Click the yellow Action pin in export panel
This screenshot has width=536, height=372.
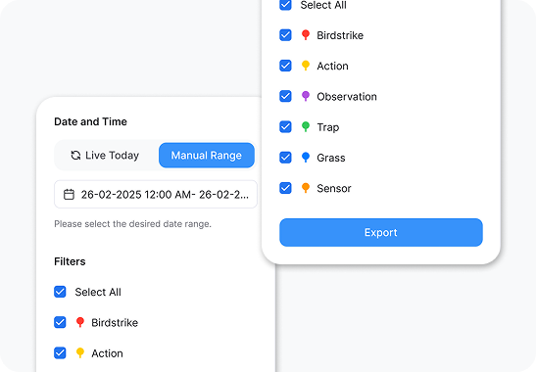point(306,66)
